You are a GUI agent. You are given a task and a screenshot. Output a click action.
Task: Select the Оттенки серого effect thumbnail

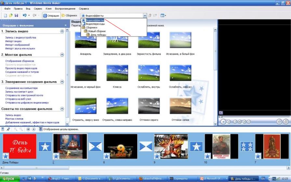(x=149, y=106)
